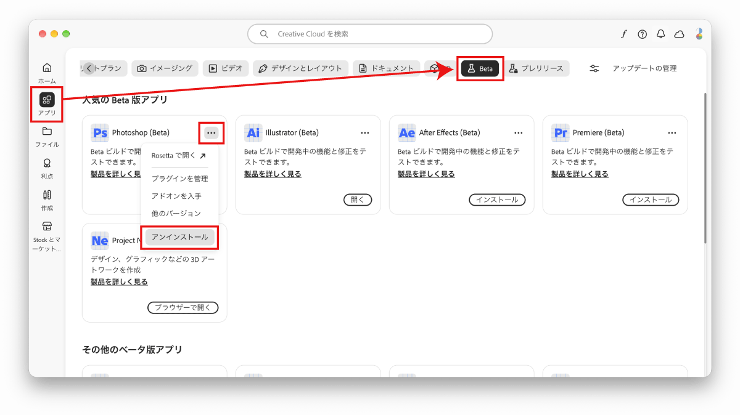Open the help question mark icon
The image size is (740, 415).
pos(642,34)
